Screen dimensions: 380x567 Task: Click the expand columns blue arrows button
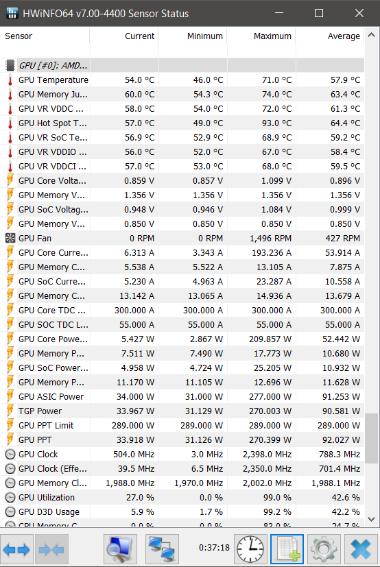point(16,550)
